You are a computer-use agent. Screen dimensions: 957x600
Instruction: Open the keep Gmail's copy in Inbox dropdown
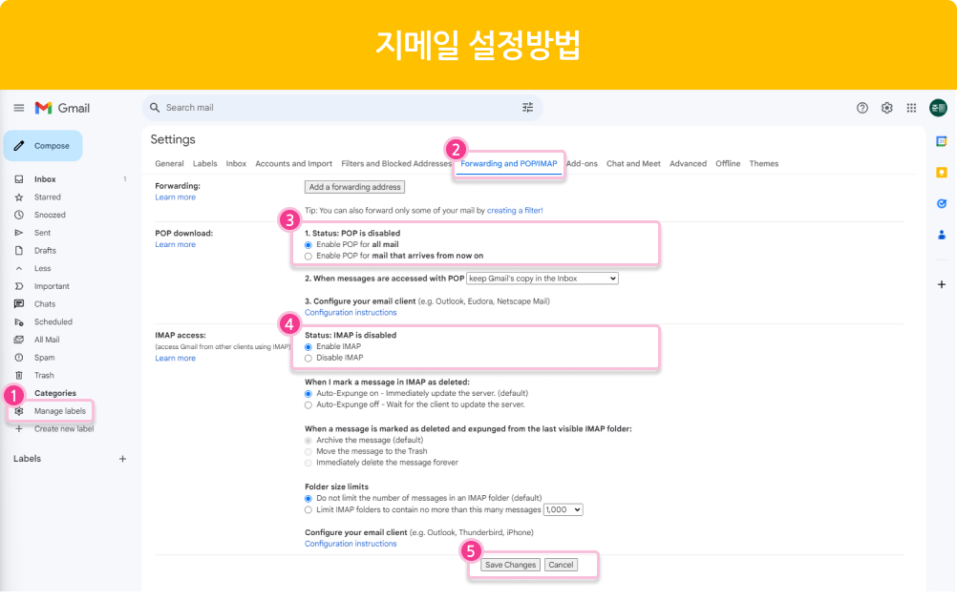(x=542, y=278)
